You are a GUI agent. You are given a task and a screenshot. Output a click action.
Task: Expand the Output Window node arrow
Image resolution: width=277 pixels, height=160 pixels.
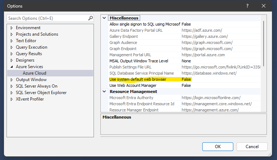tap(12, 80)
